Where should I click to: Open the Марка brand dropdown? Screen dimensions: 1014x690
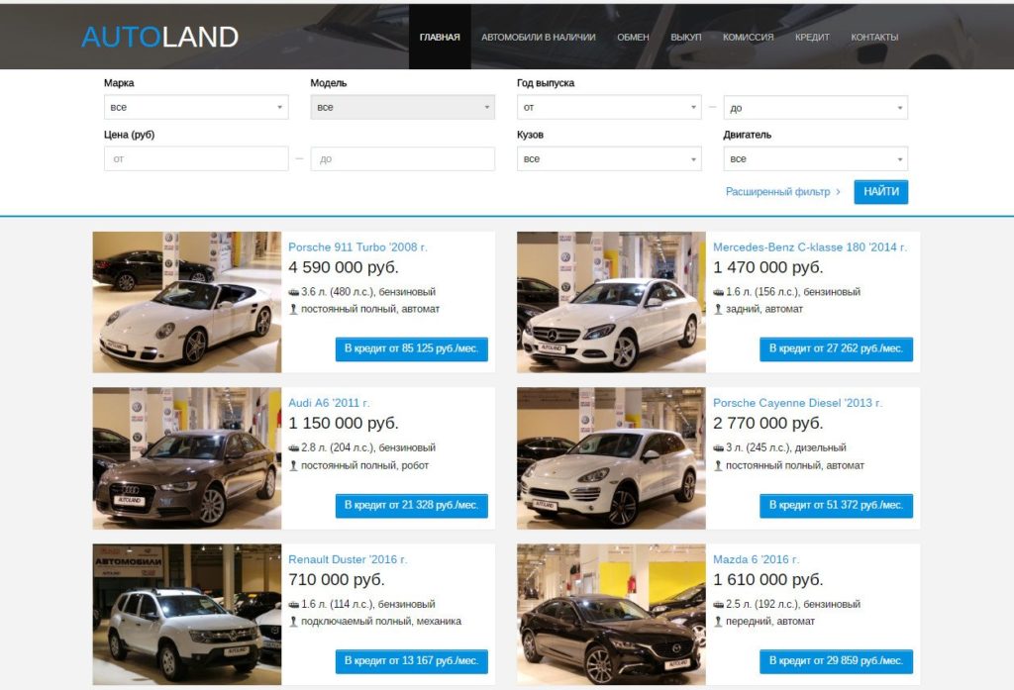point(196,107)
